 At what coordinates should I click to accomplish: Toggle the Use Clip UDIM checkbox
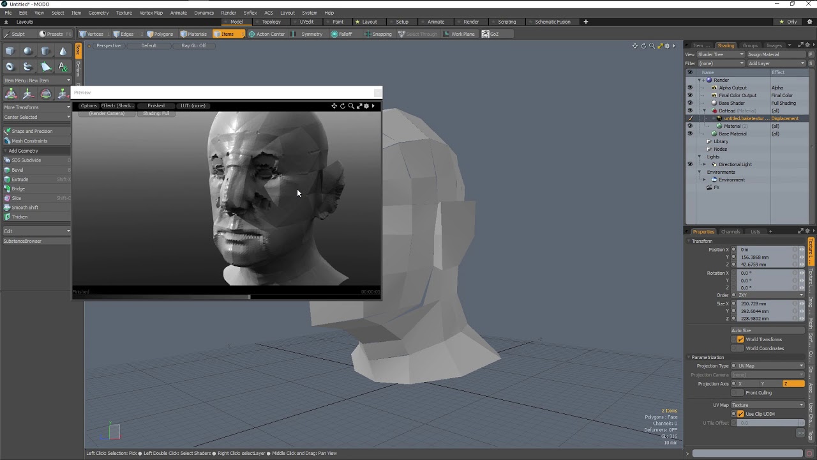(x=740, y=414)
